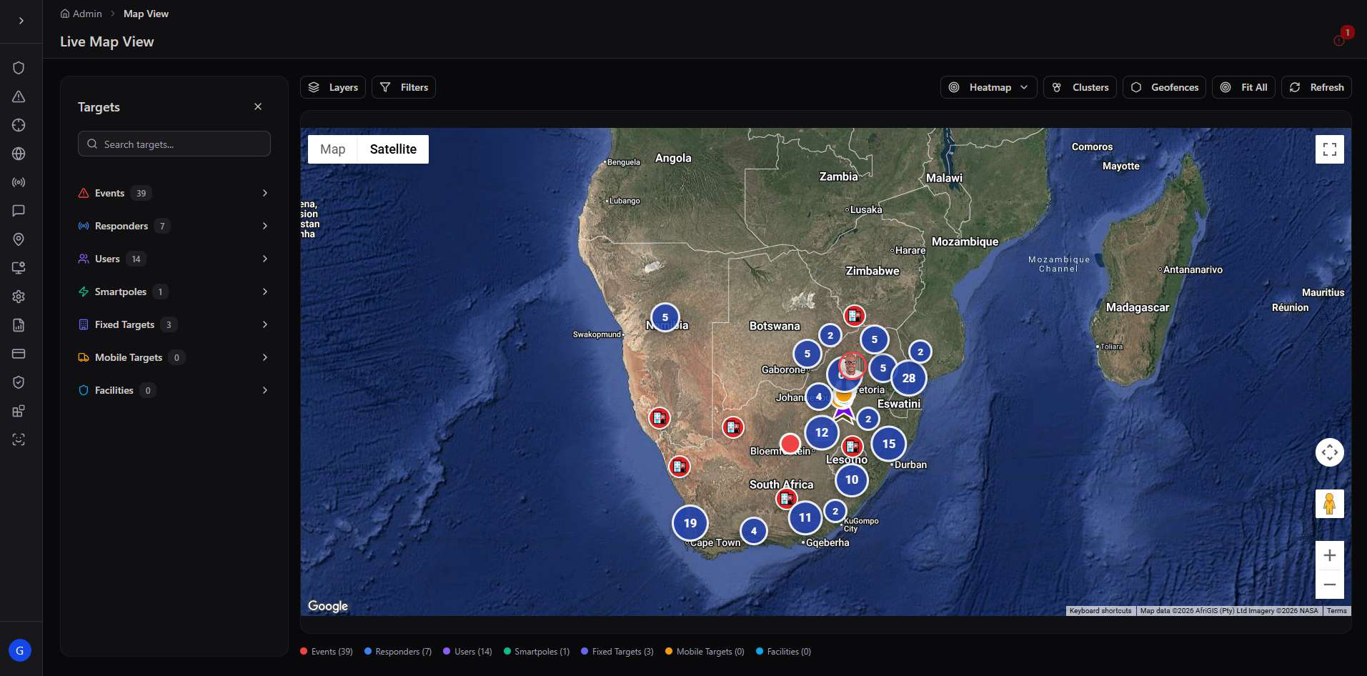Expand the Smartpoles category

(x=174, y=292)
